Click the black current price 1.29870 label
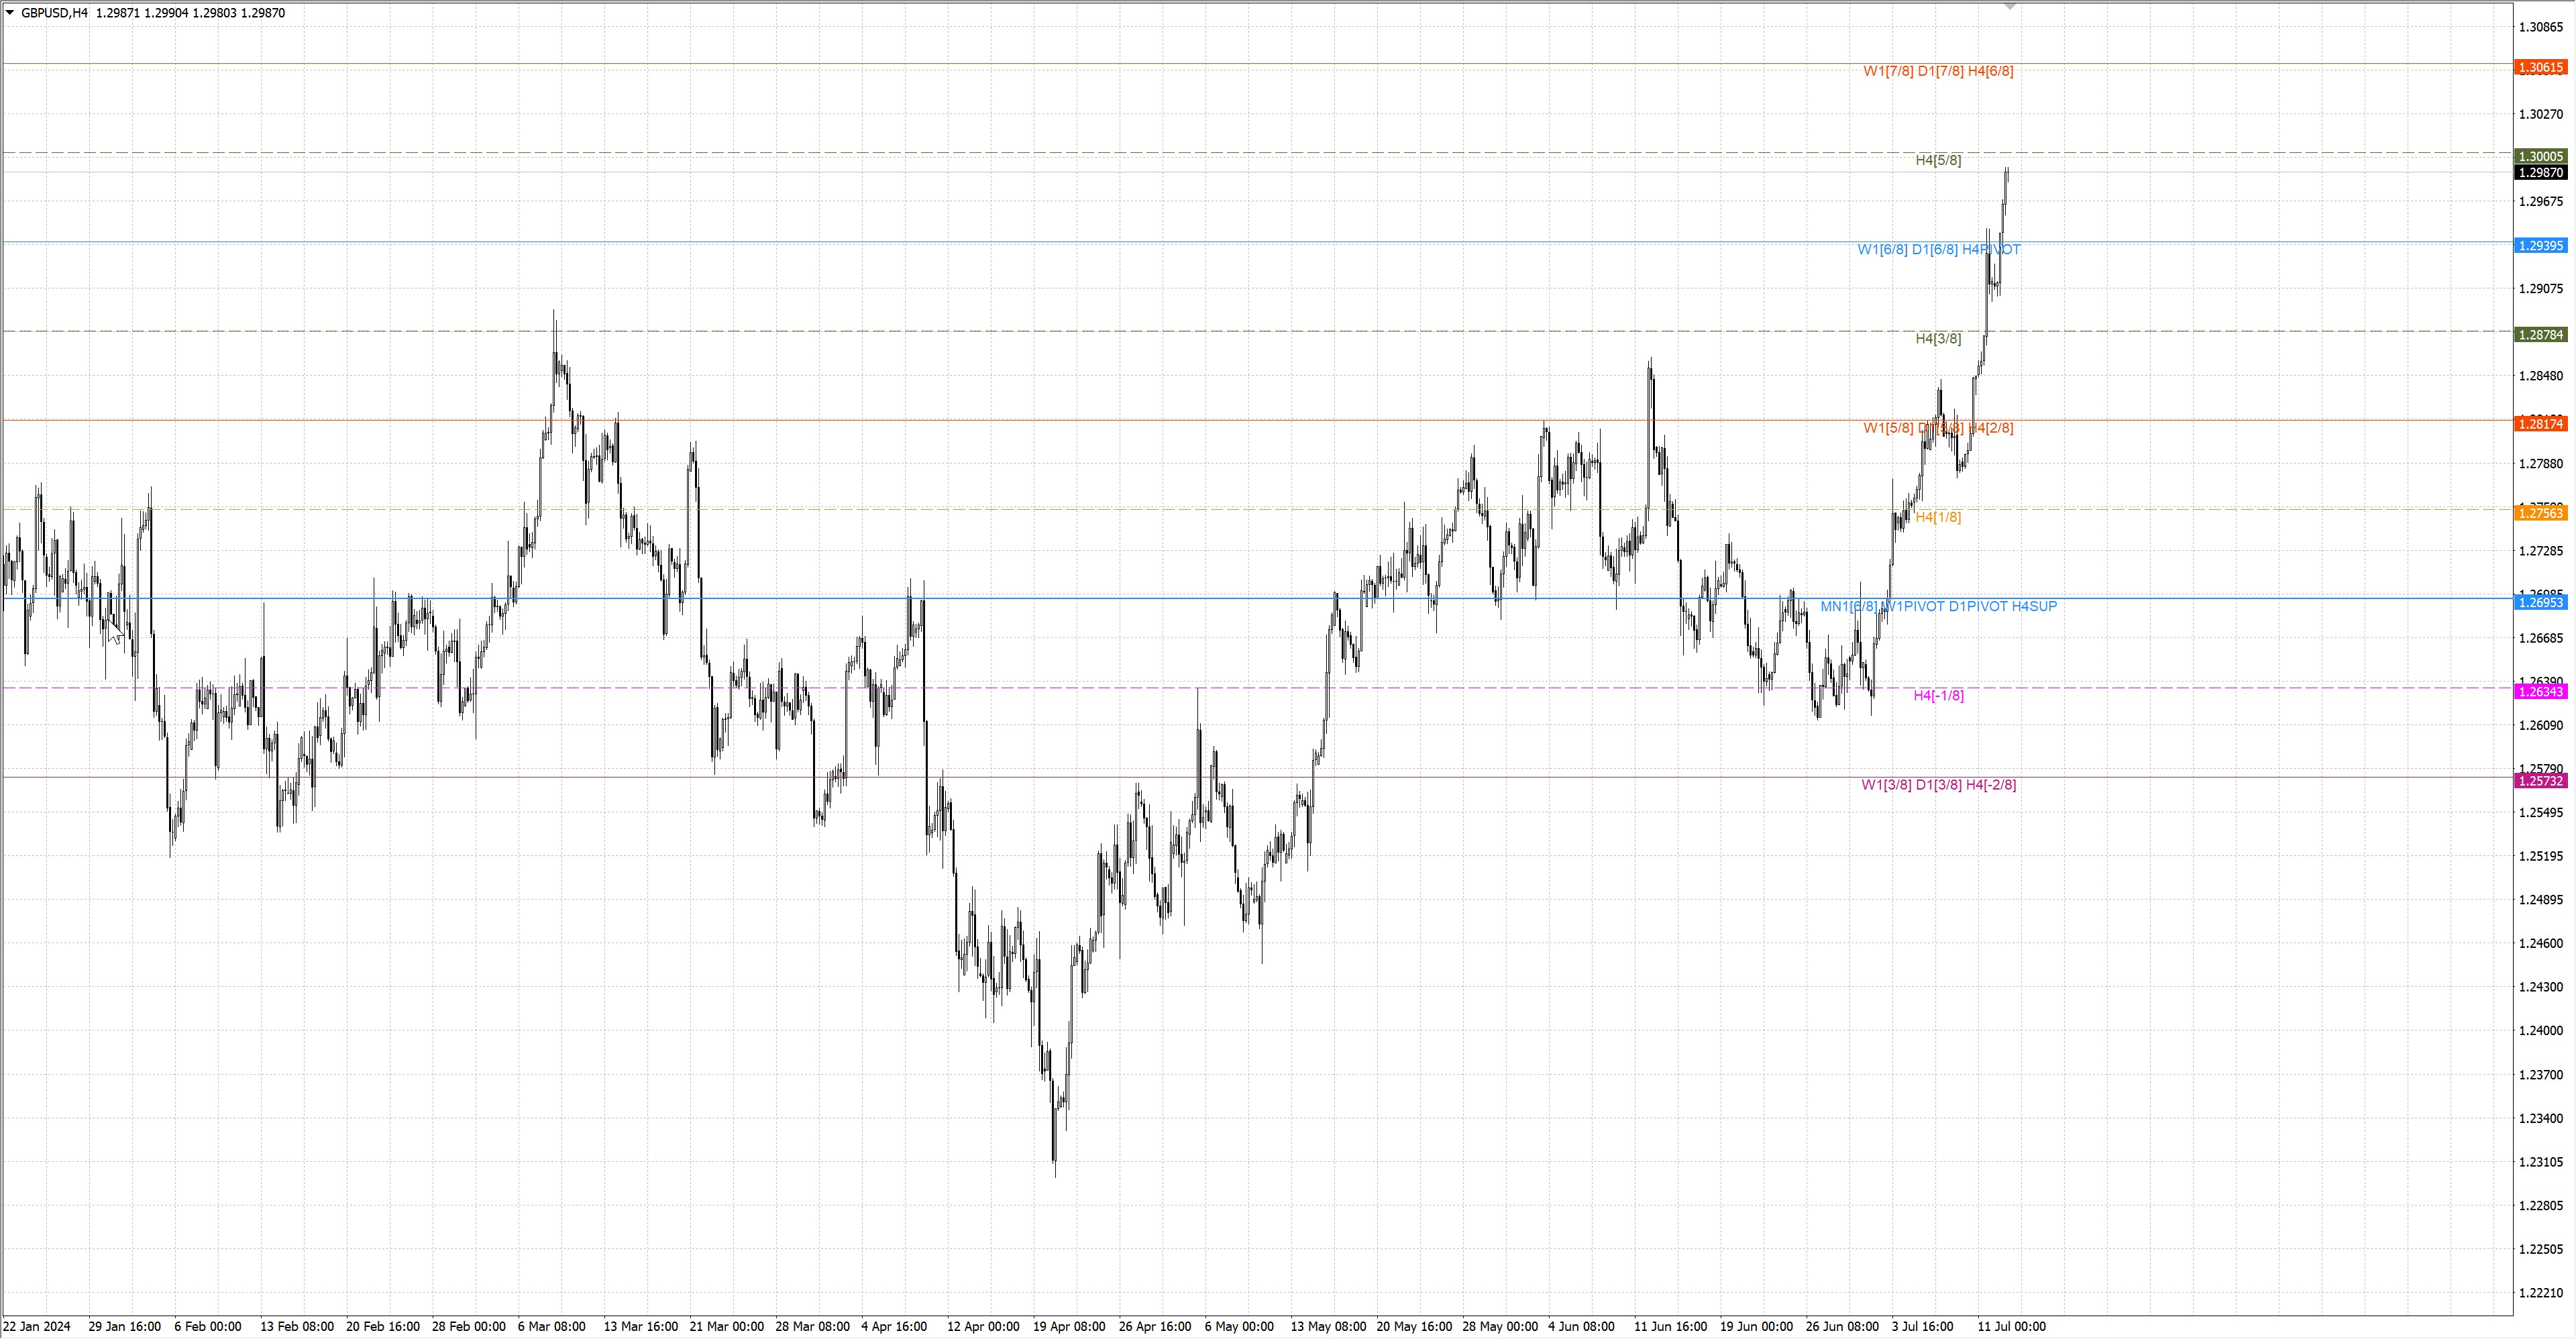2576x1339 pixels. (x=2540, y=173)
